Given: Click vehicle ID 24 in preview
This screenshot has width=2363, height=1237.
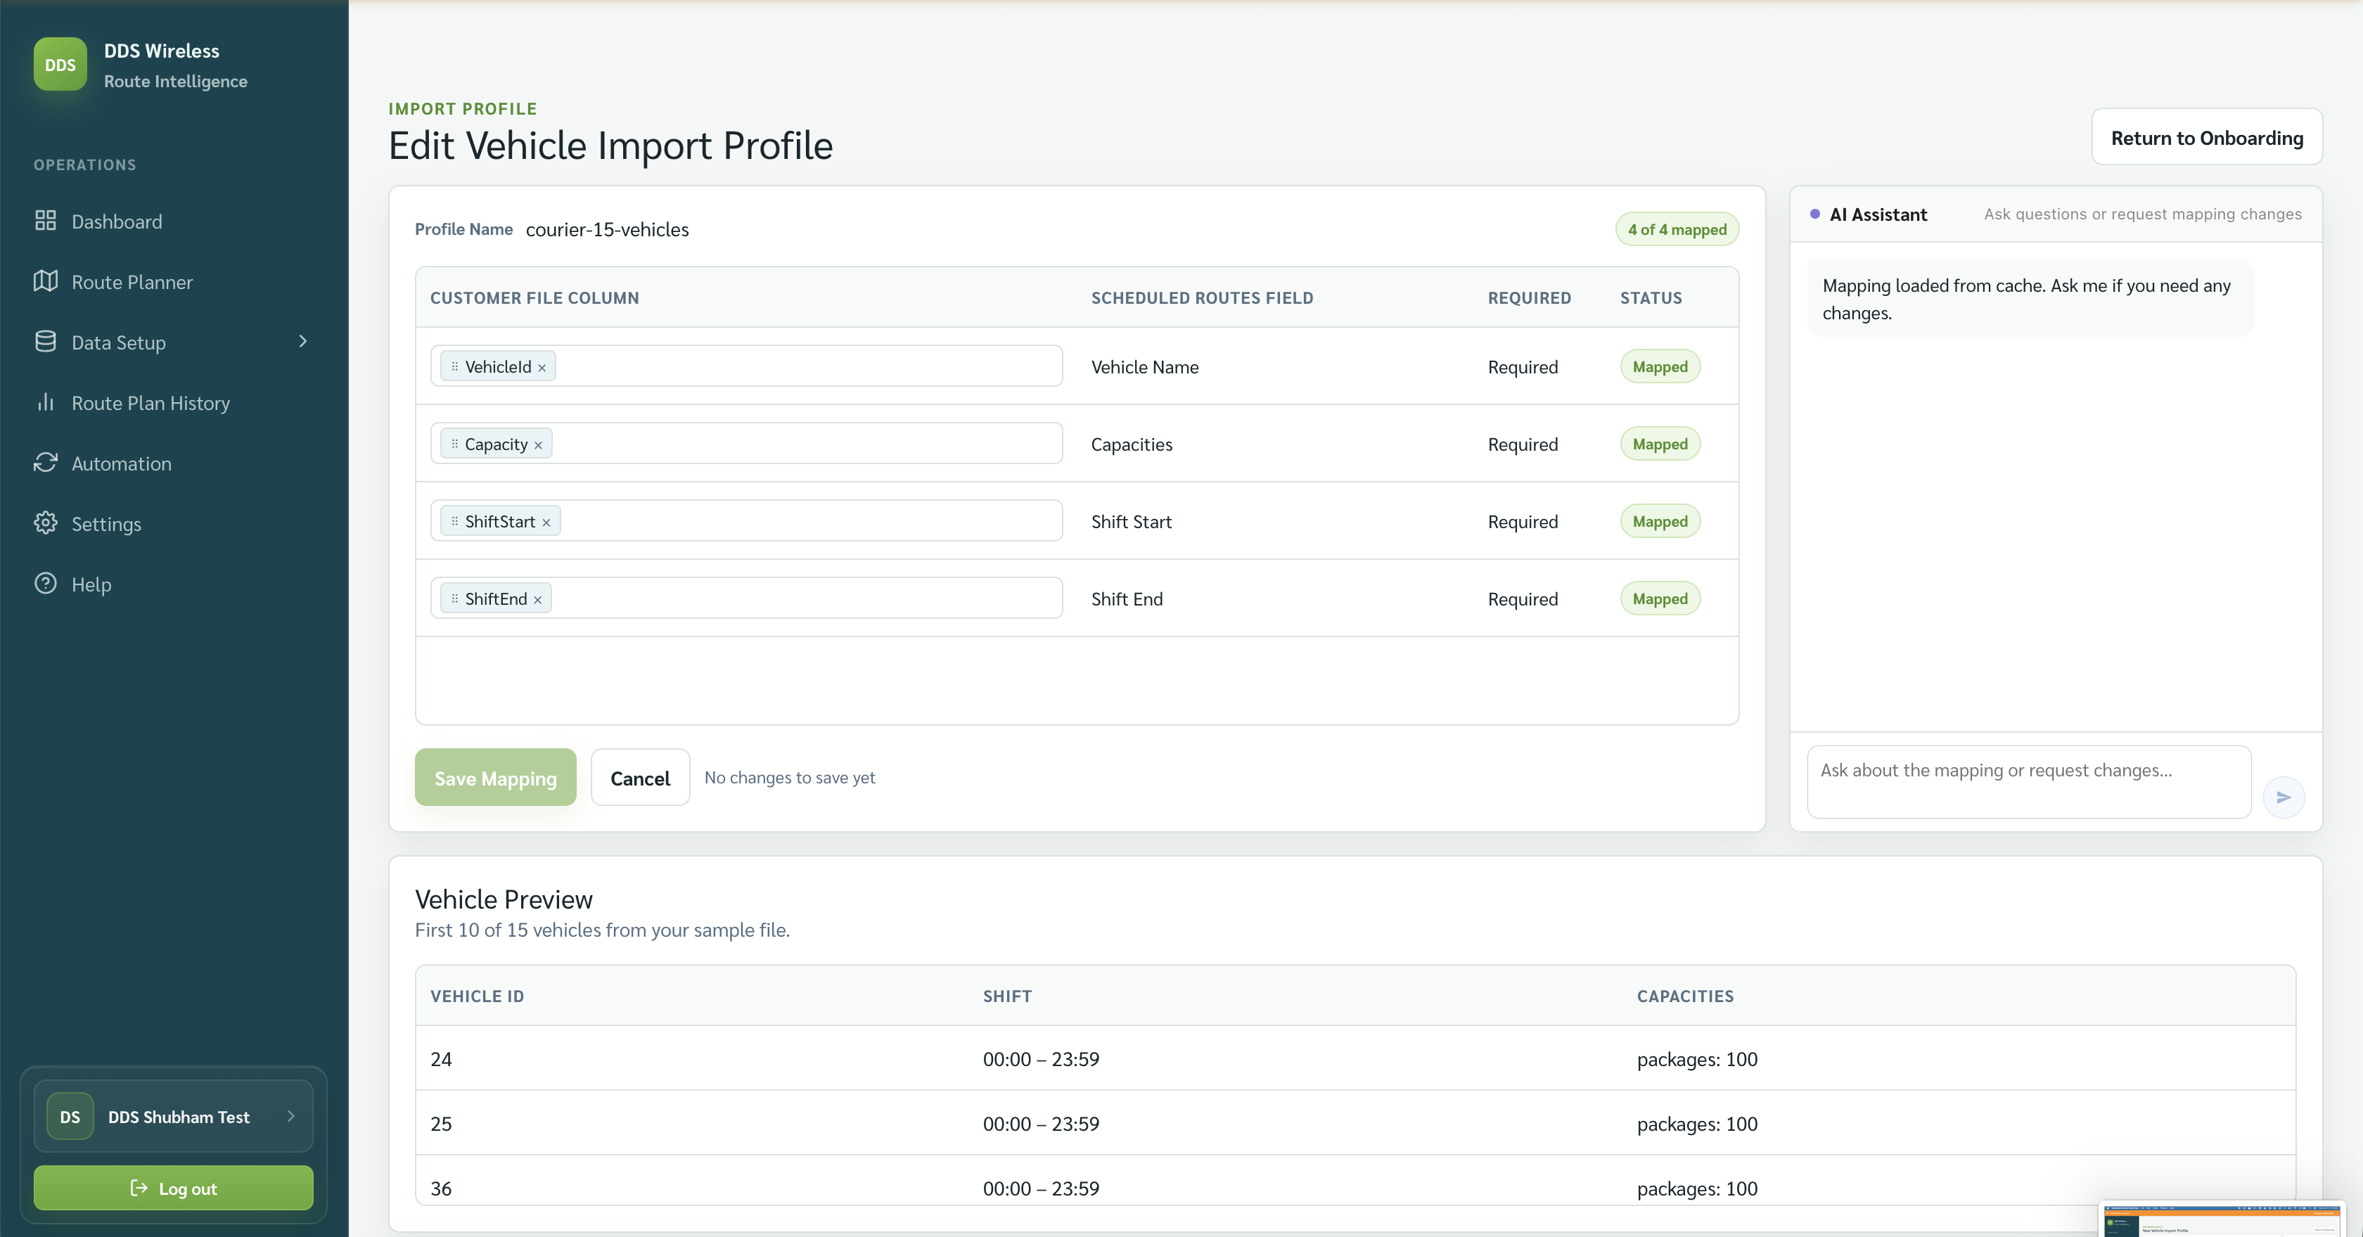Looking at the screenshot, I should point(441,1059).
